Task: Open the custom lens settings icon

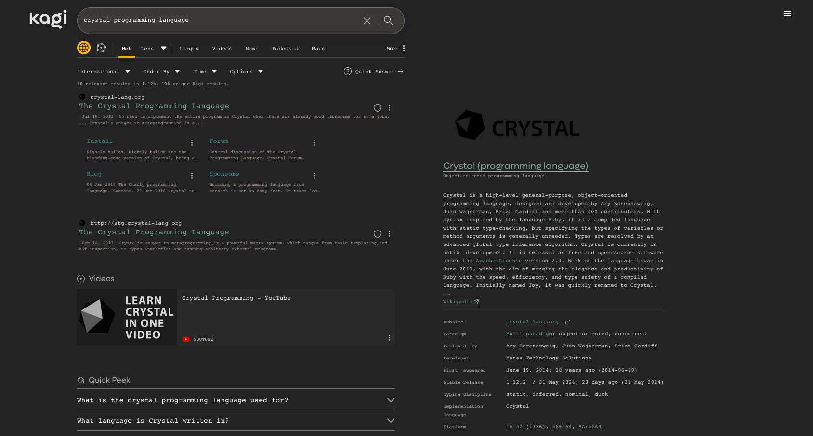Action: (101, 48)
